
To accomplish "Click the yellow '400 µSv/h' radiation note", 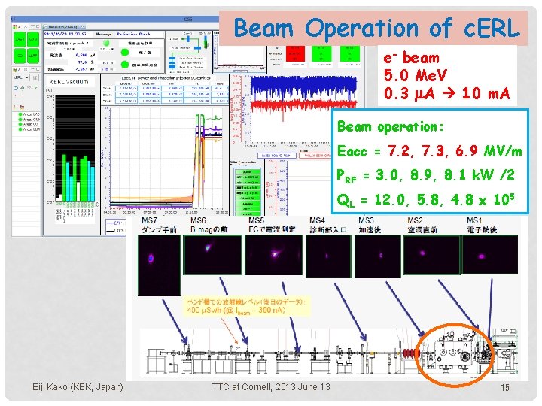I will tap(246, 306).
